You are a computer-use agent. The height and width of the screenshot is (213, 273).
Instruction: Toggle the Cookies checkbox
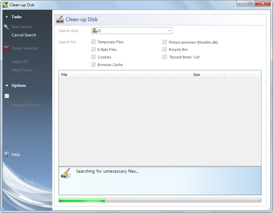pos(93,57)
